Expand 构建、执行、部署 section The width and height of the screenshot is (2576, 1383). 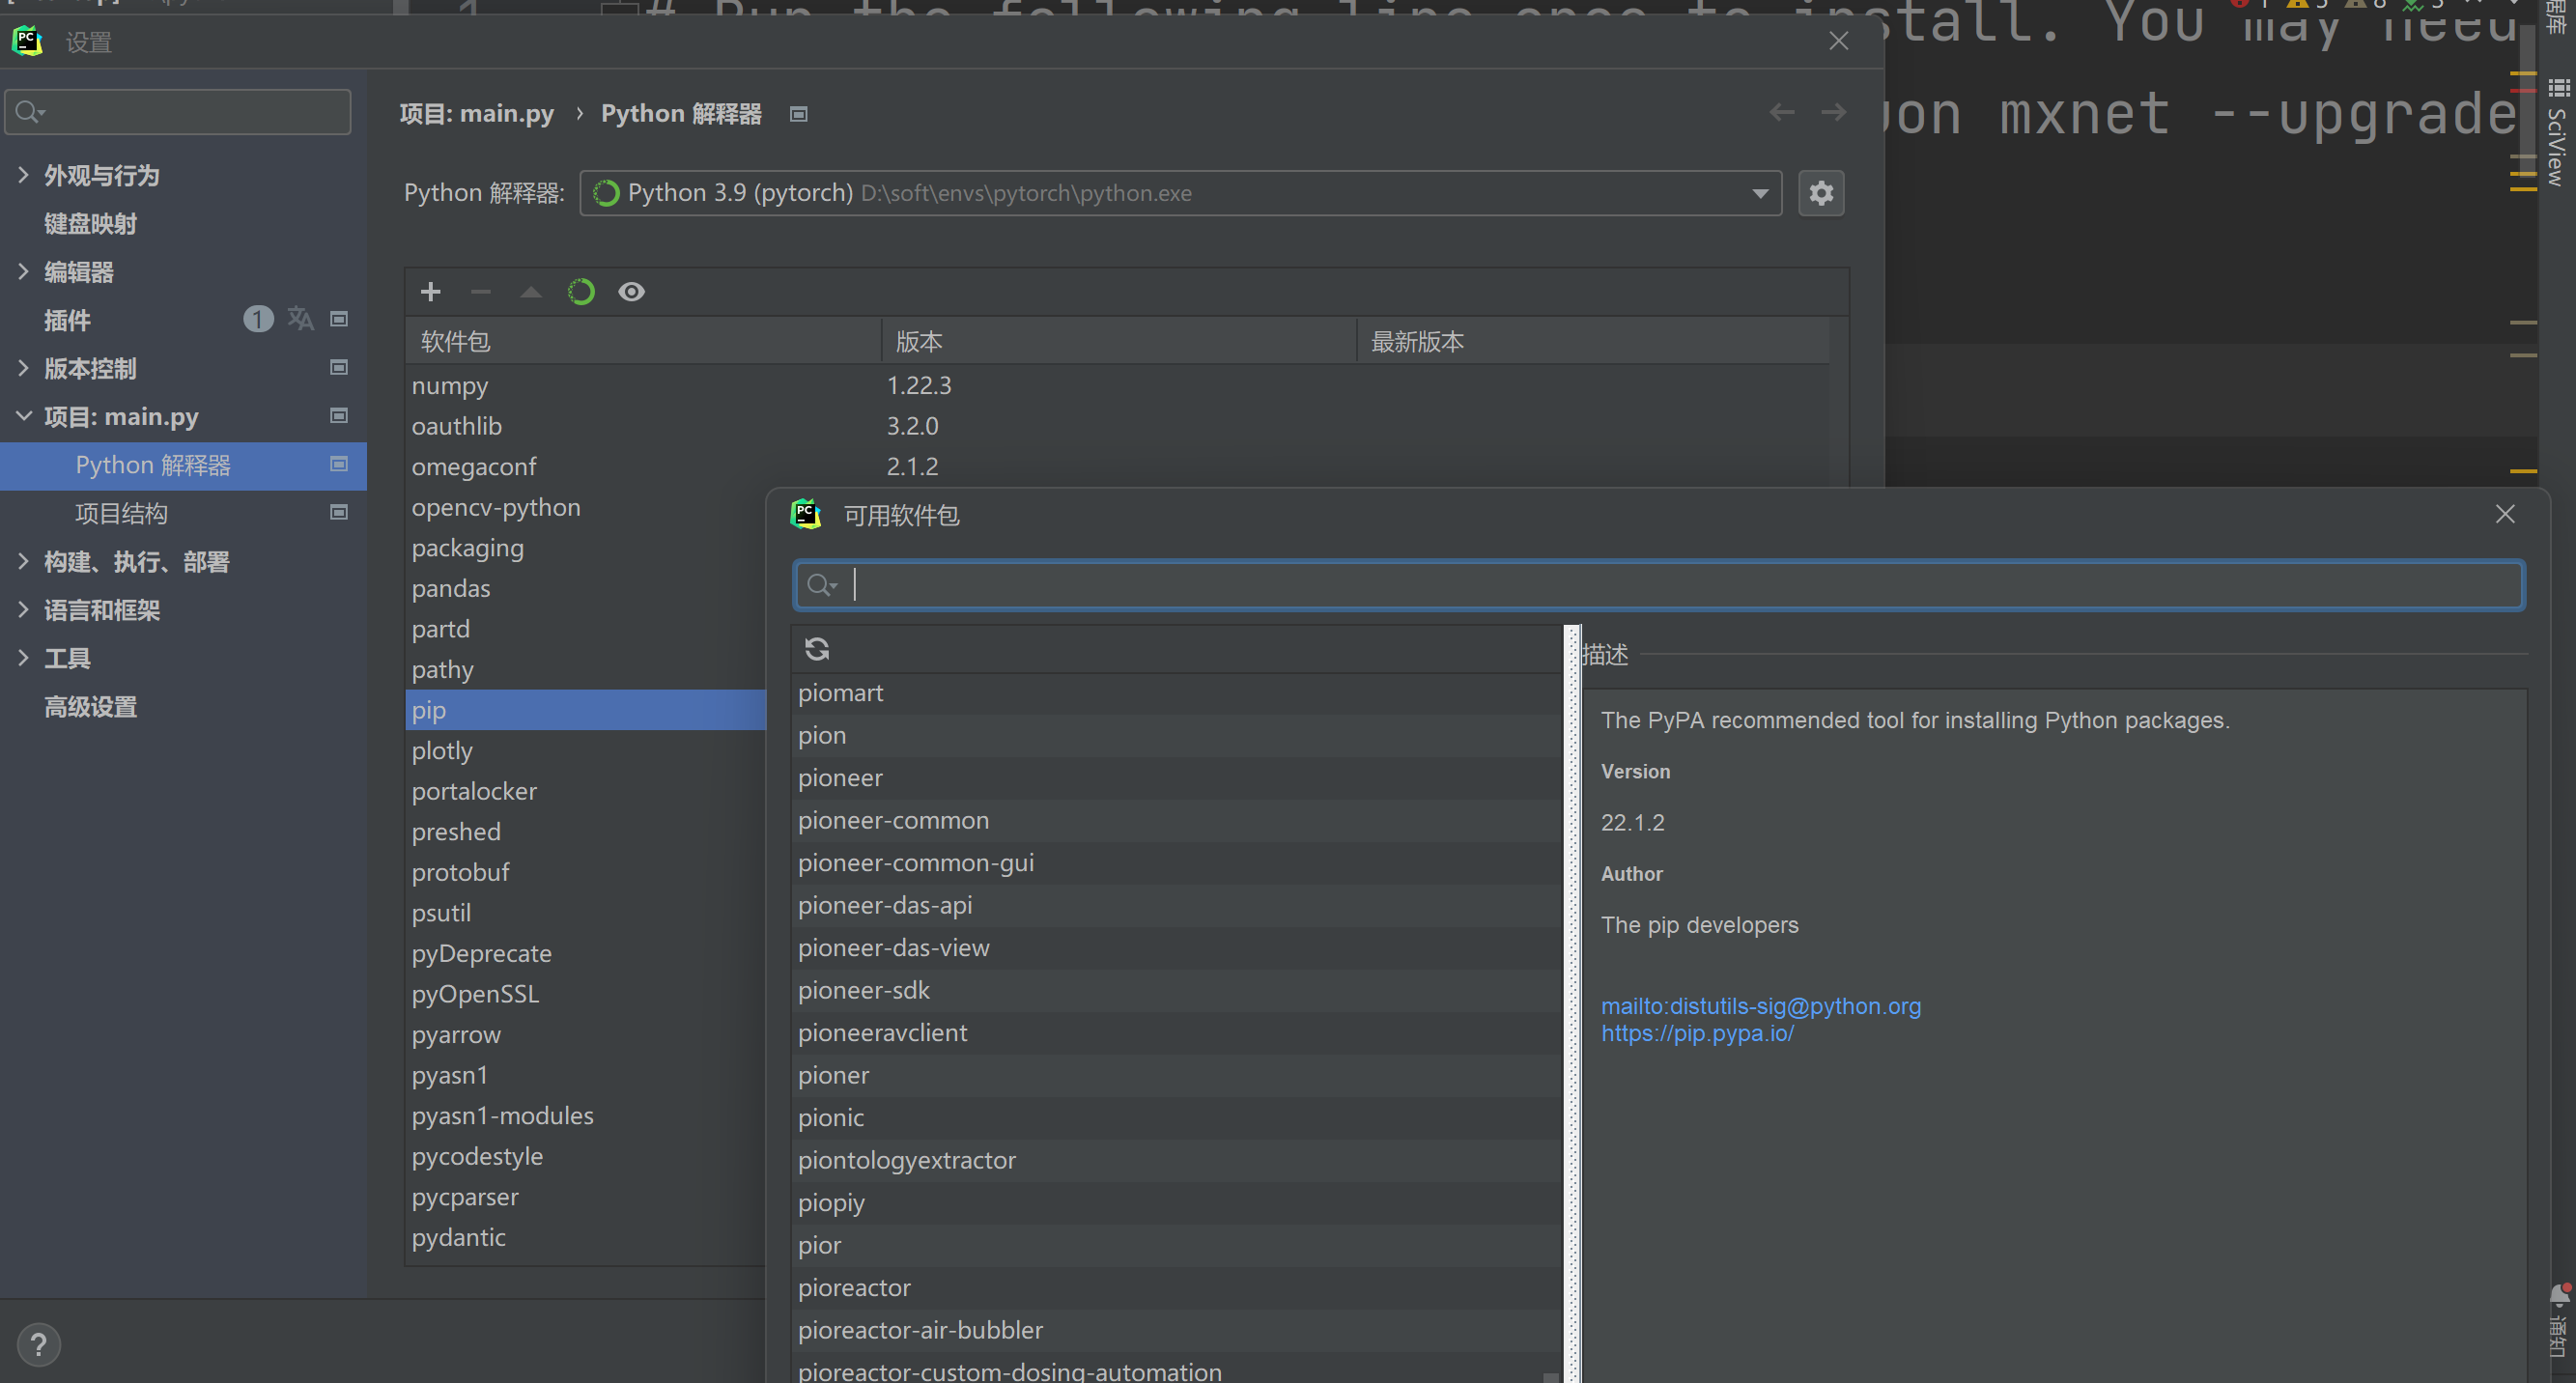pyautogui.click(x=23, y=561)
